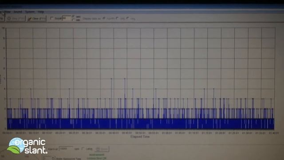
Task: Click the Clear (F11) toolbar button
Action: (x=36, y=19)
